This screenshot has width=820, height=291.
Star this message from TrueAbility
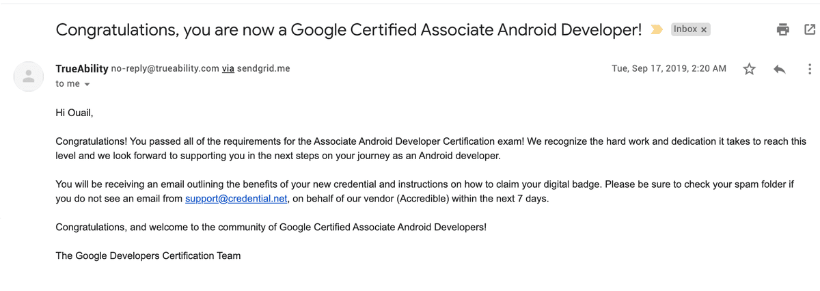pos(750,69)
